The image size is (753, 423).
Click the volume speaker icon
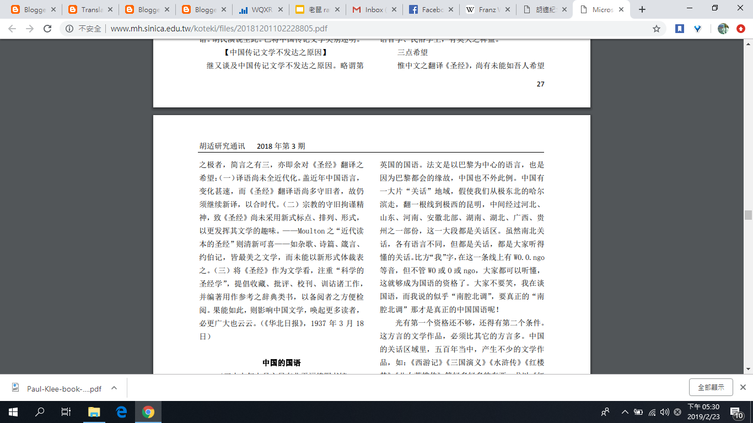(x=664, y=411)
